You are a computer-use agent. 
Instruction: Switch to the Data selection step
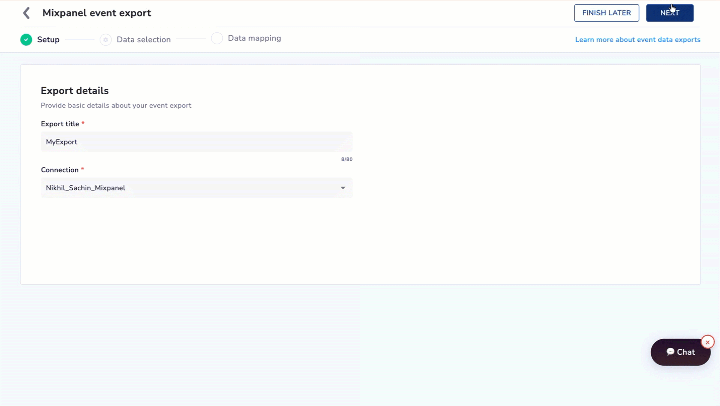point(144,40)
